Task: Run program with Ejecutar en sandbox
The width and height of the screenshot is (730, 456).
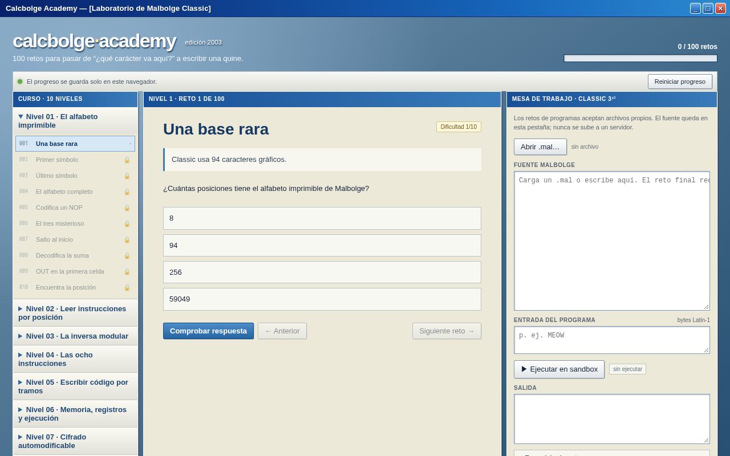Action: coord(559,369)
